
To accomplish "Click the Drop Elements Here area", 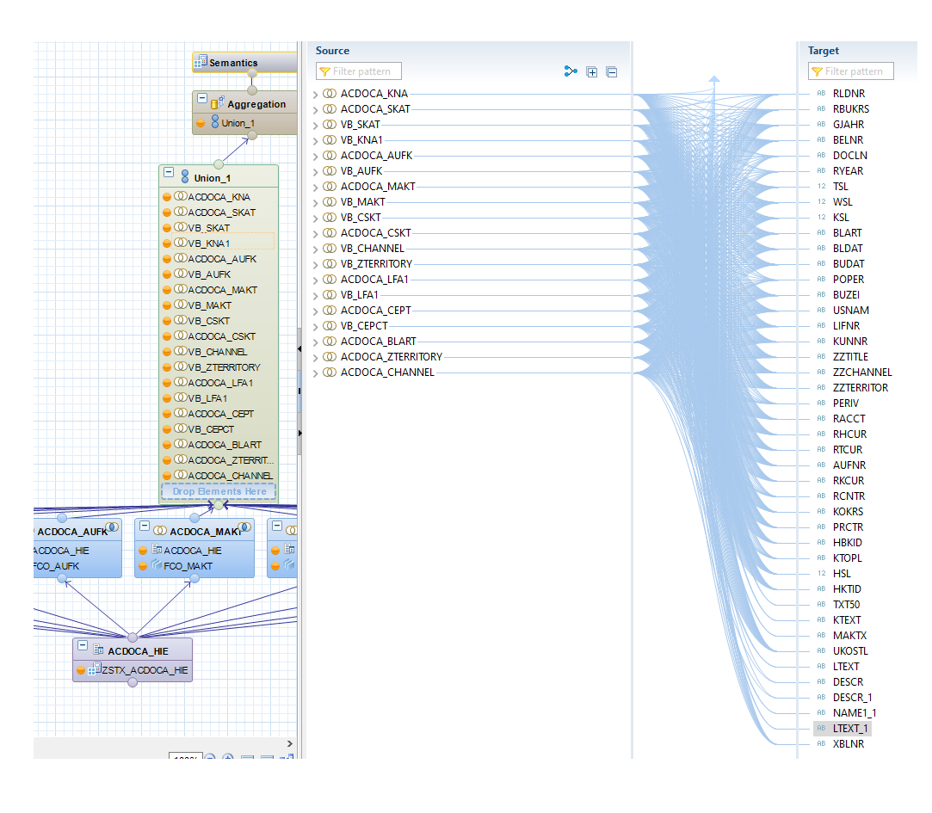I will pos(219,491).
